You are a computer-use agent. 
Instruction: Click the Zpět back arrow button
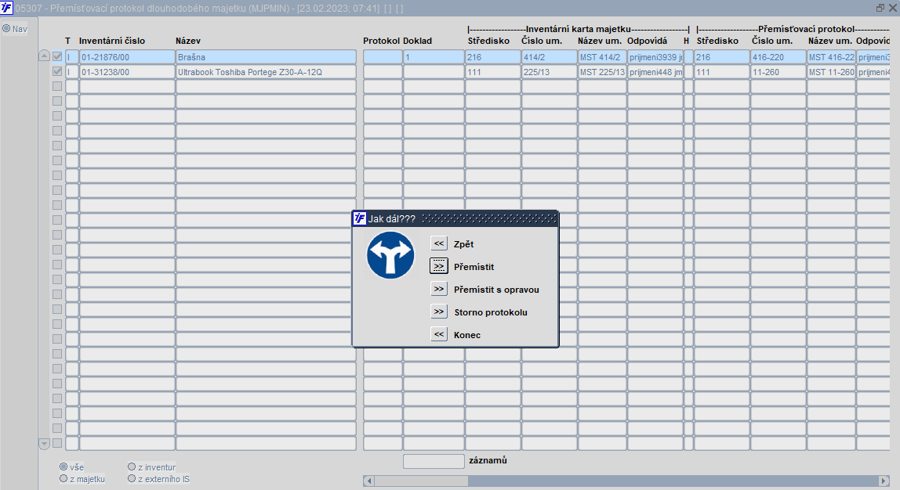(439, 243)
